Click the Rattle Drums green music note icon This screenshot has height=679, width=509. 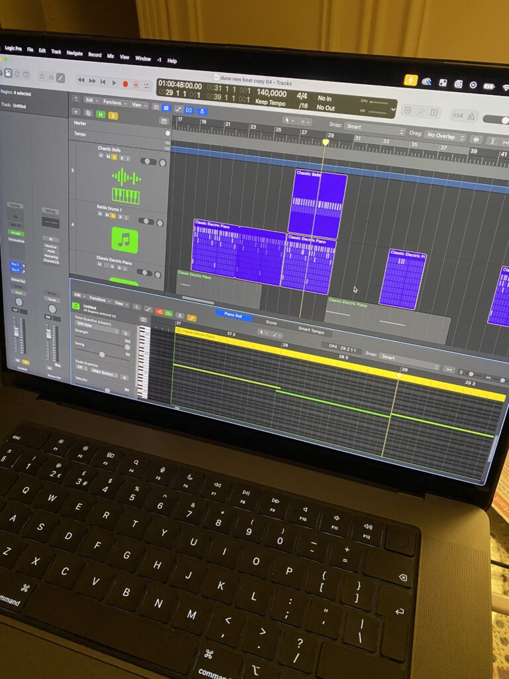coord(125,239)
